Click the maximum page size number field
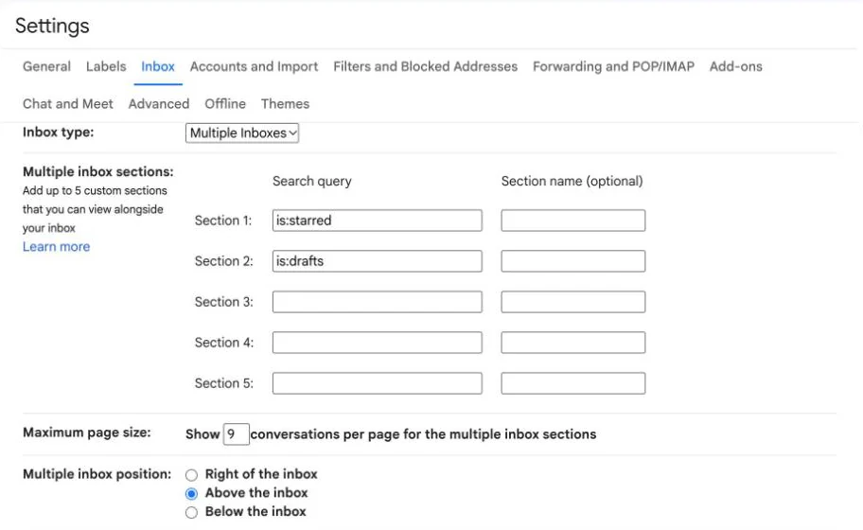The image size is (863, 530). pos(237,434)
